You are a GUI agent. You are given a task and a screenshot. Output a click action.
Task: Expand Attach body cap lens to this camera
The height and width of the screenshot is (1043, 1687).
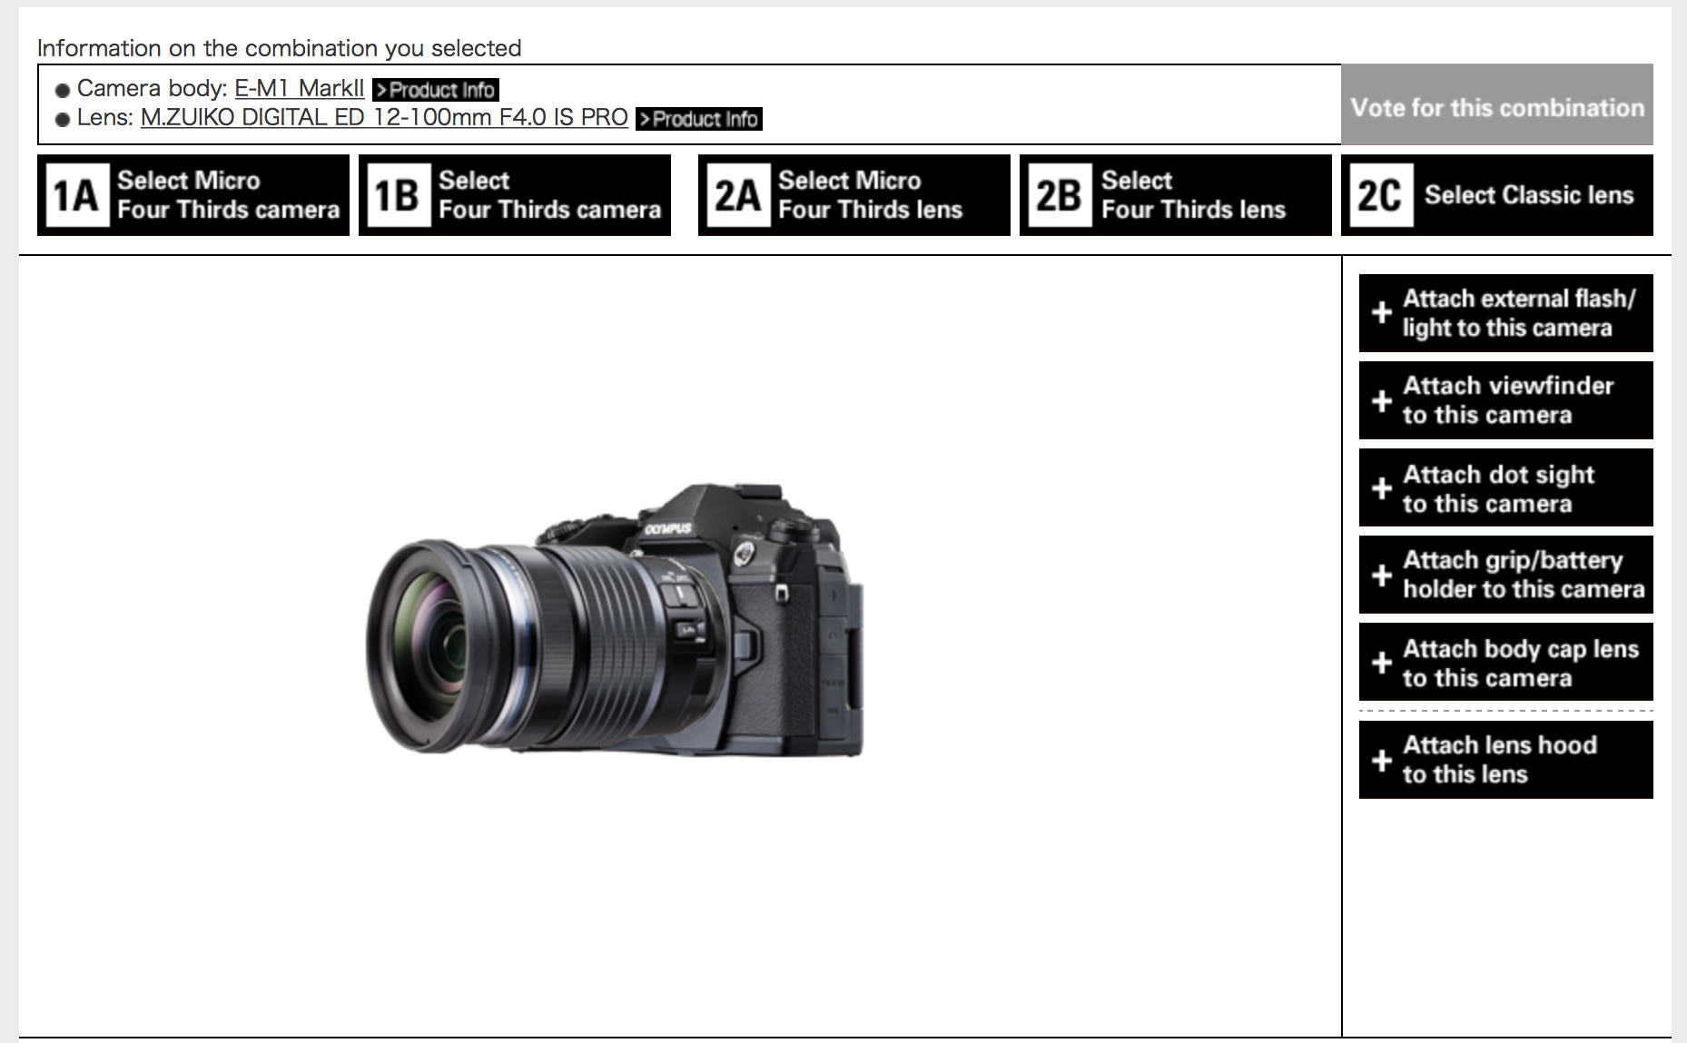pos(1506,662)
